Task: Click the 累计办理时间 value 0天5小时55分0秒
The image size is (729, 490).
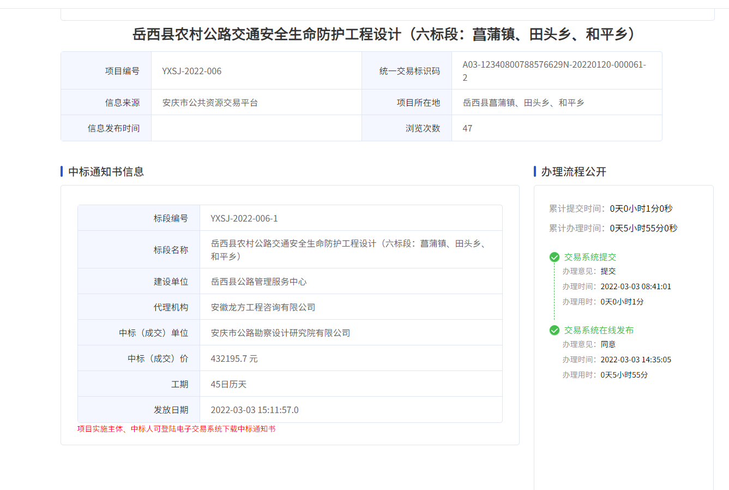Action: coord(643,228)
